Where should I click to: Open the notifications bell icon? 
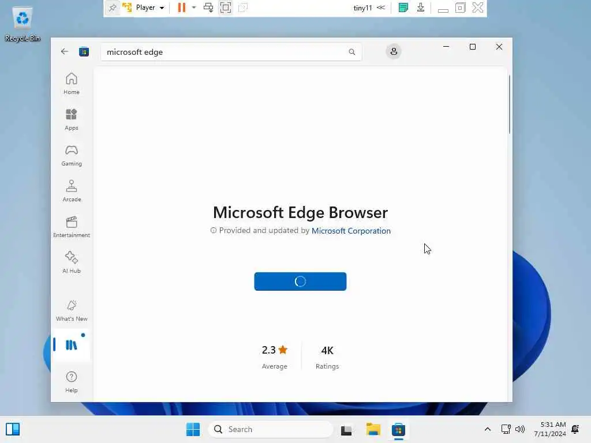click(575, 429)
